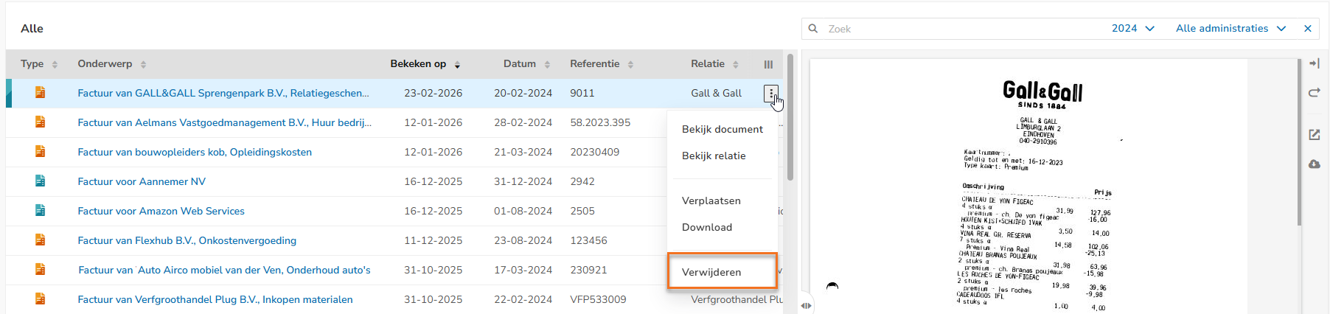The image size is (1330, 314).
Task: Click the cloud download icon
Action: coord(1314,164)
